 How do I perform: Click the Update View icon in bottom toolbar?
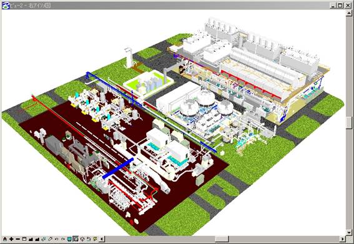5,239
